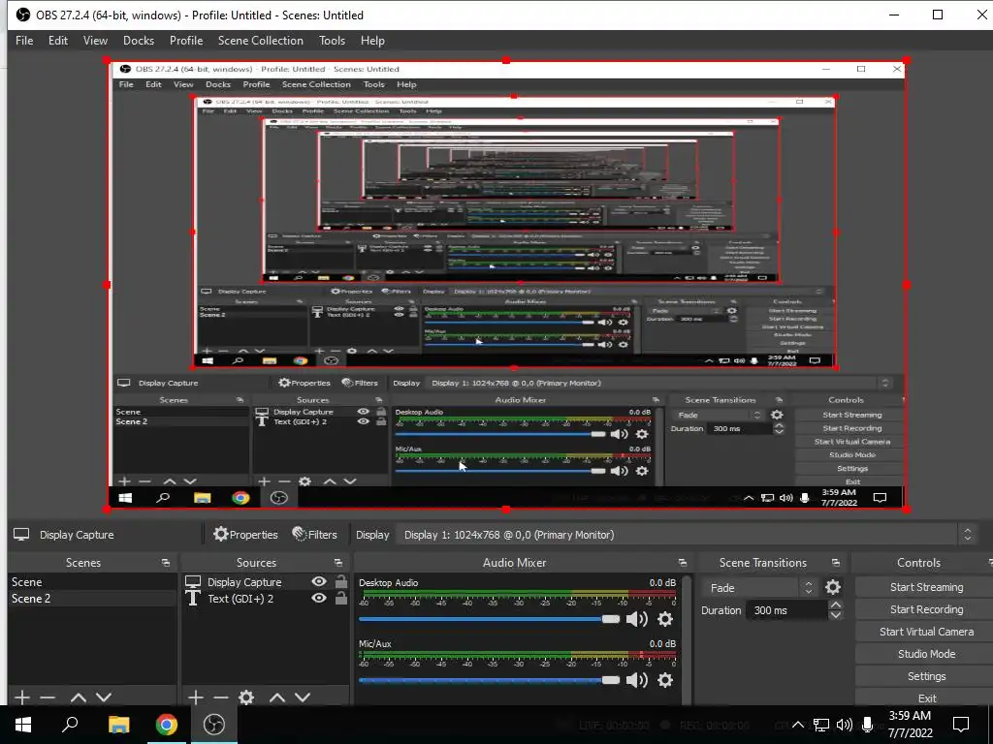Open the Edit menu
The image size is (993, 744).
57,41
